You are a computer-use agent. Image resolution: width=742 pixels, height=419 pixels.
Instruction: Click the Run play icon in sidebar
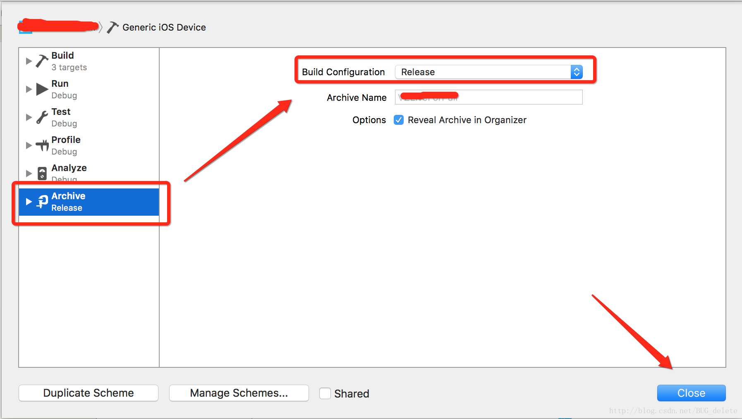click(42, 89)
